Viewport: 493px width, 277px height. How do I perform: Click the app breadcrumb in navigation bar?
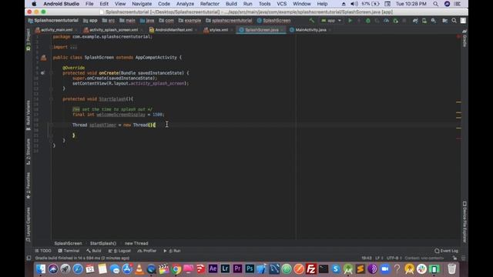[90, 21]
